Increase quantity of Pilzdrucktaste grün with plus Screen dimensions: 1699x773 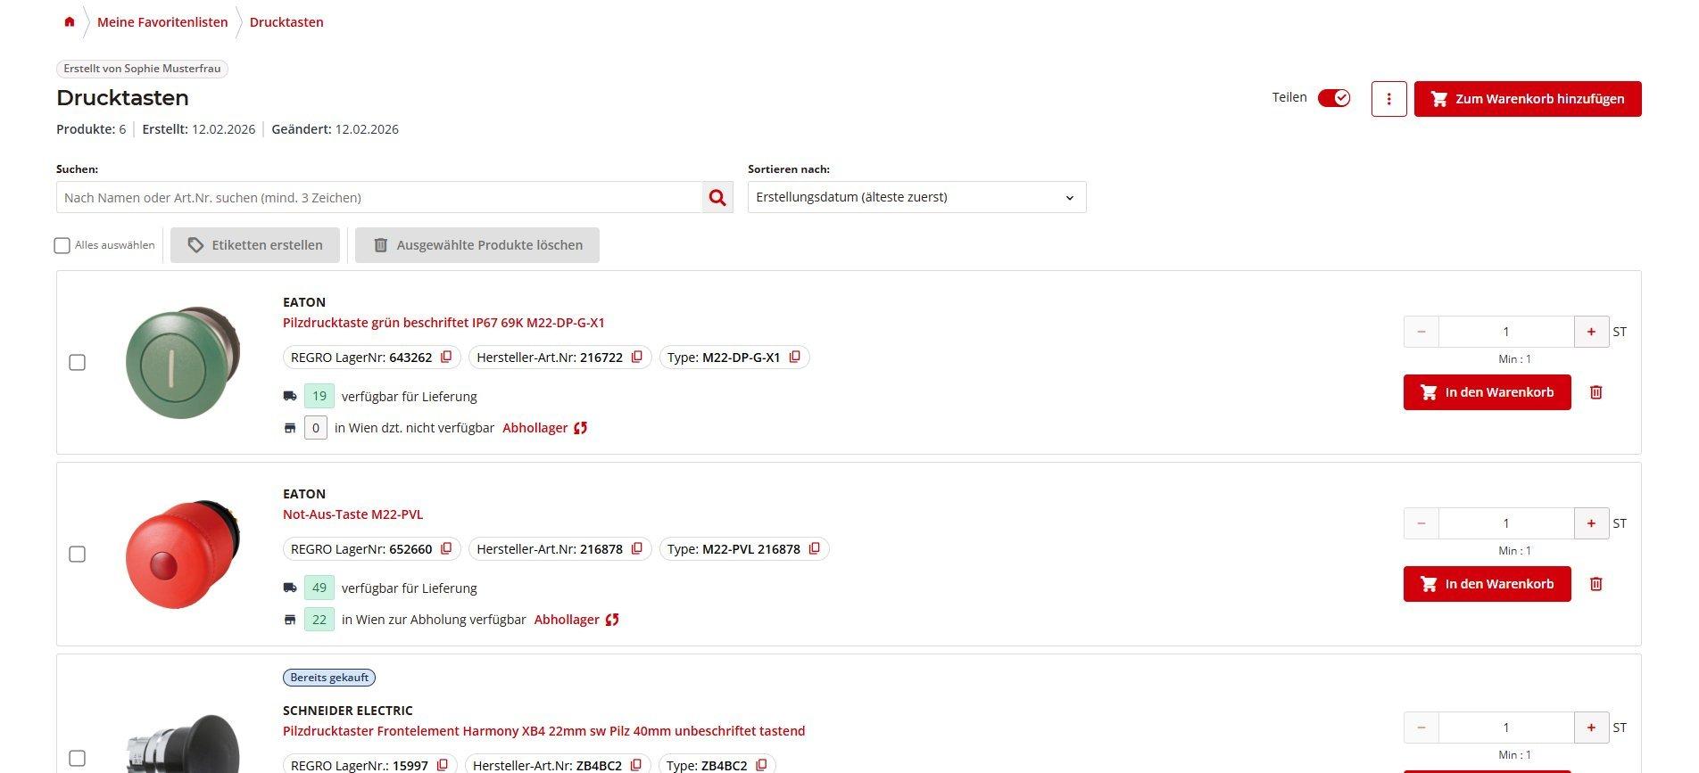point(1591,332)
